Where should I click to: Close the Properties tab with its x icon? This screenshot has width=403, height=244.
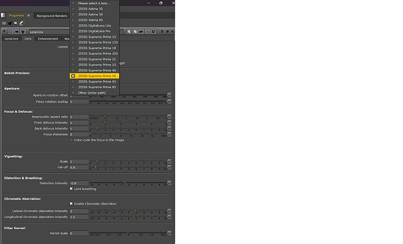point(29,16)
